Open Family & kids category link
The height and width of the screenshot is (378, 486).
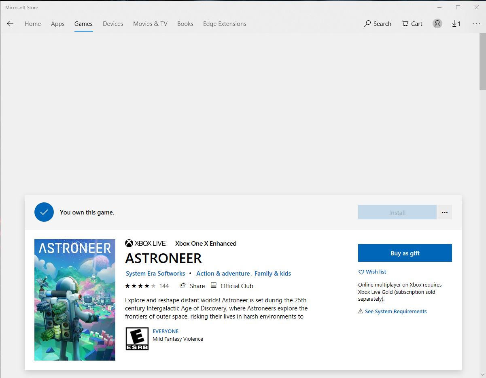coord(273,274)
